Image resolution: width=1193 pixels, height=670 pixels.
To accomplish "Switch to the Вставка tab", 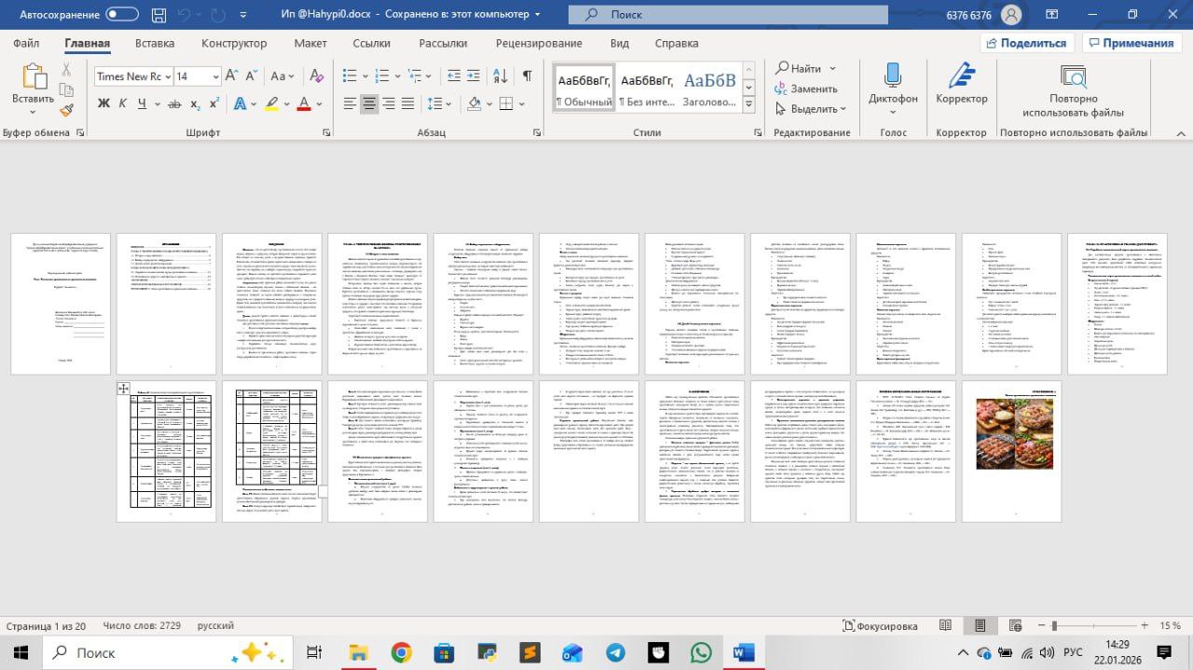I will coord(155,43).
